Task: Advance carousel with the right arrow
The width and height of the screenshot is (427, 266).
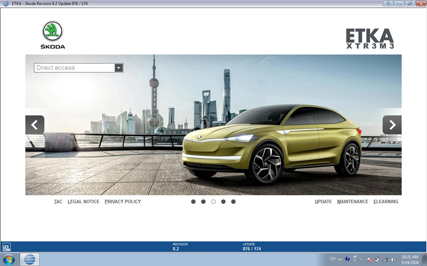Action: [x=392, y=125]
